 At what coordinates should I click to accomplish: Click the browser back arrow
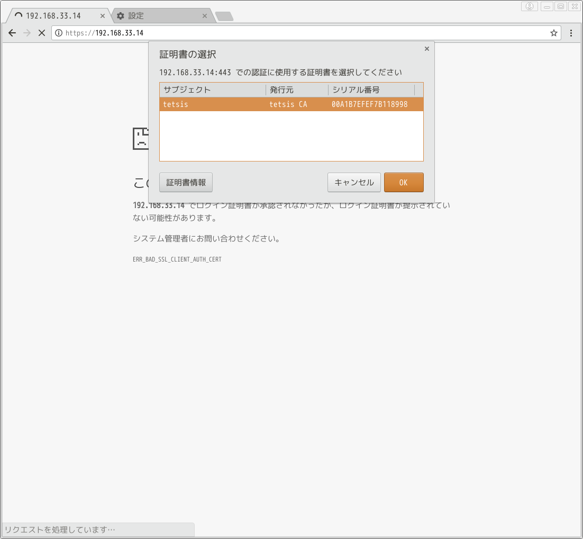click(12, 33)
